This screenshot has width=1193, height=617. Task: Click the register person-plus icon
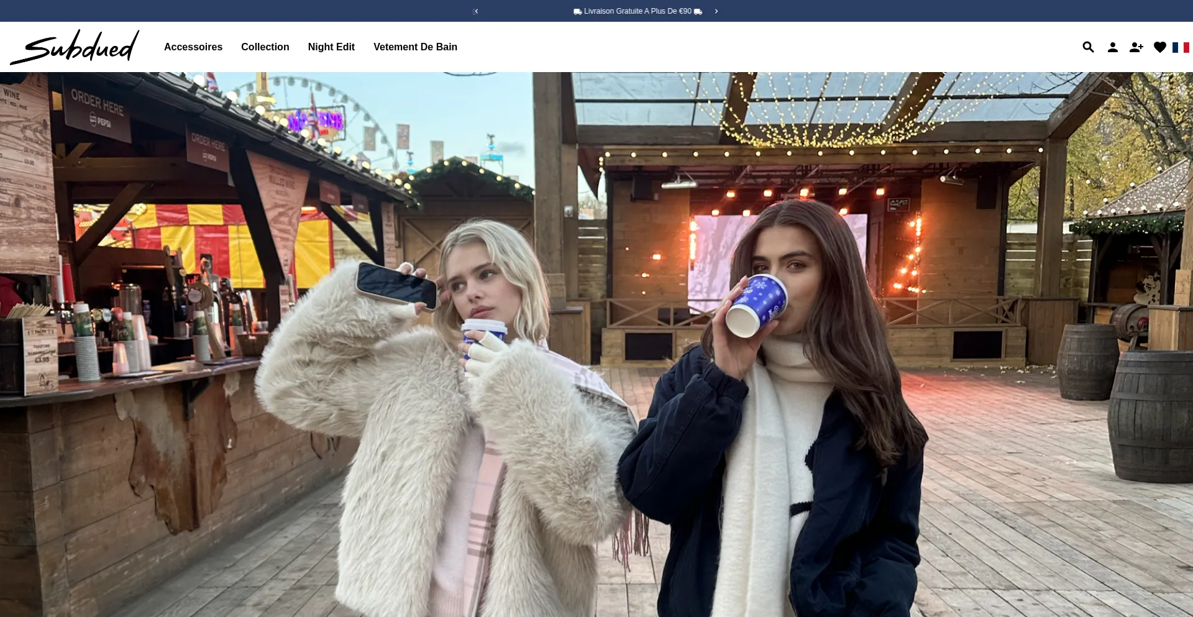[1136, 47]
